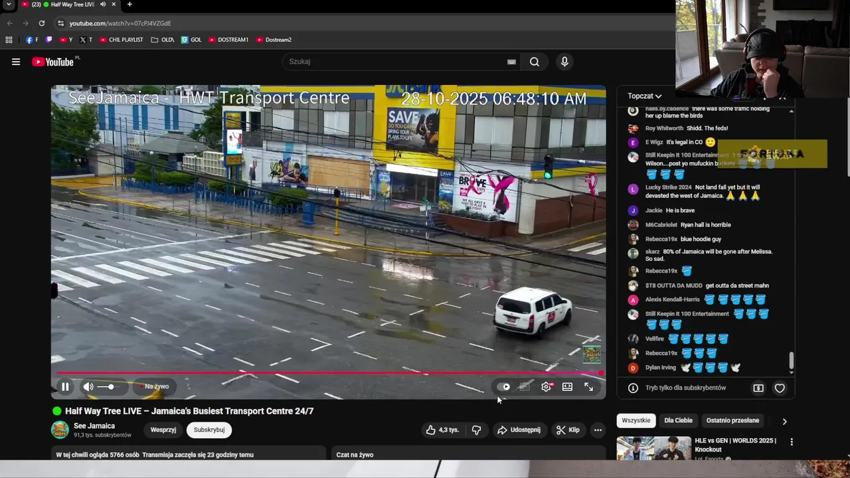
Task: Adjust the video volume slider
Action: click(106, 386)
